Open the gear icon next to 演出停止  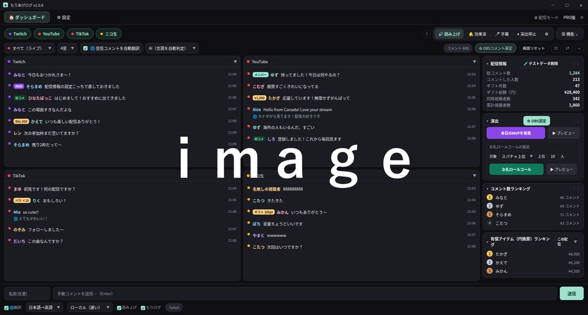coord(547,34)
